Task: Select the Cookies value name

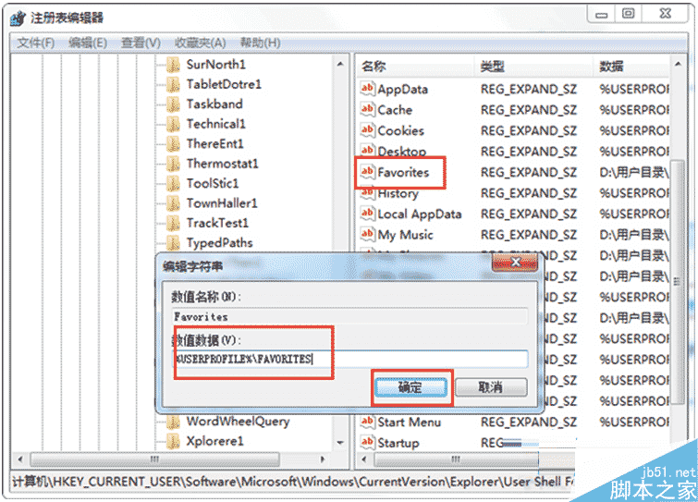Action: pyautogui.click(x=400, y=131)
